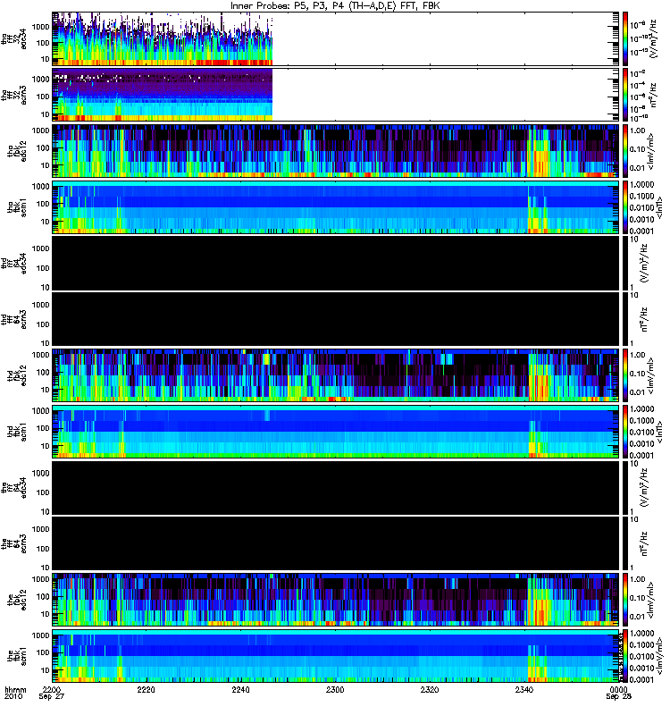Image resolution: width=670 pixels, height=715 pixels.
Task: Click the "the fff 64 scm3" y-axis title
Action: (14, 543)
